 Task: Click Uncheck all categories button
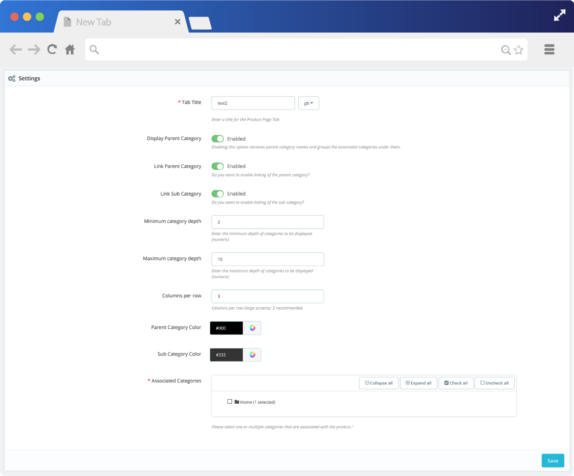(495, 383)
